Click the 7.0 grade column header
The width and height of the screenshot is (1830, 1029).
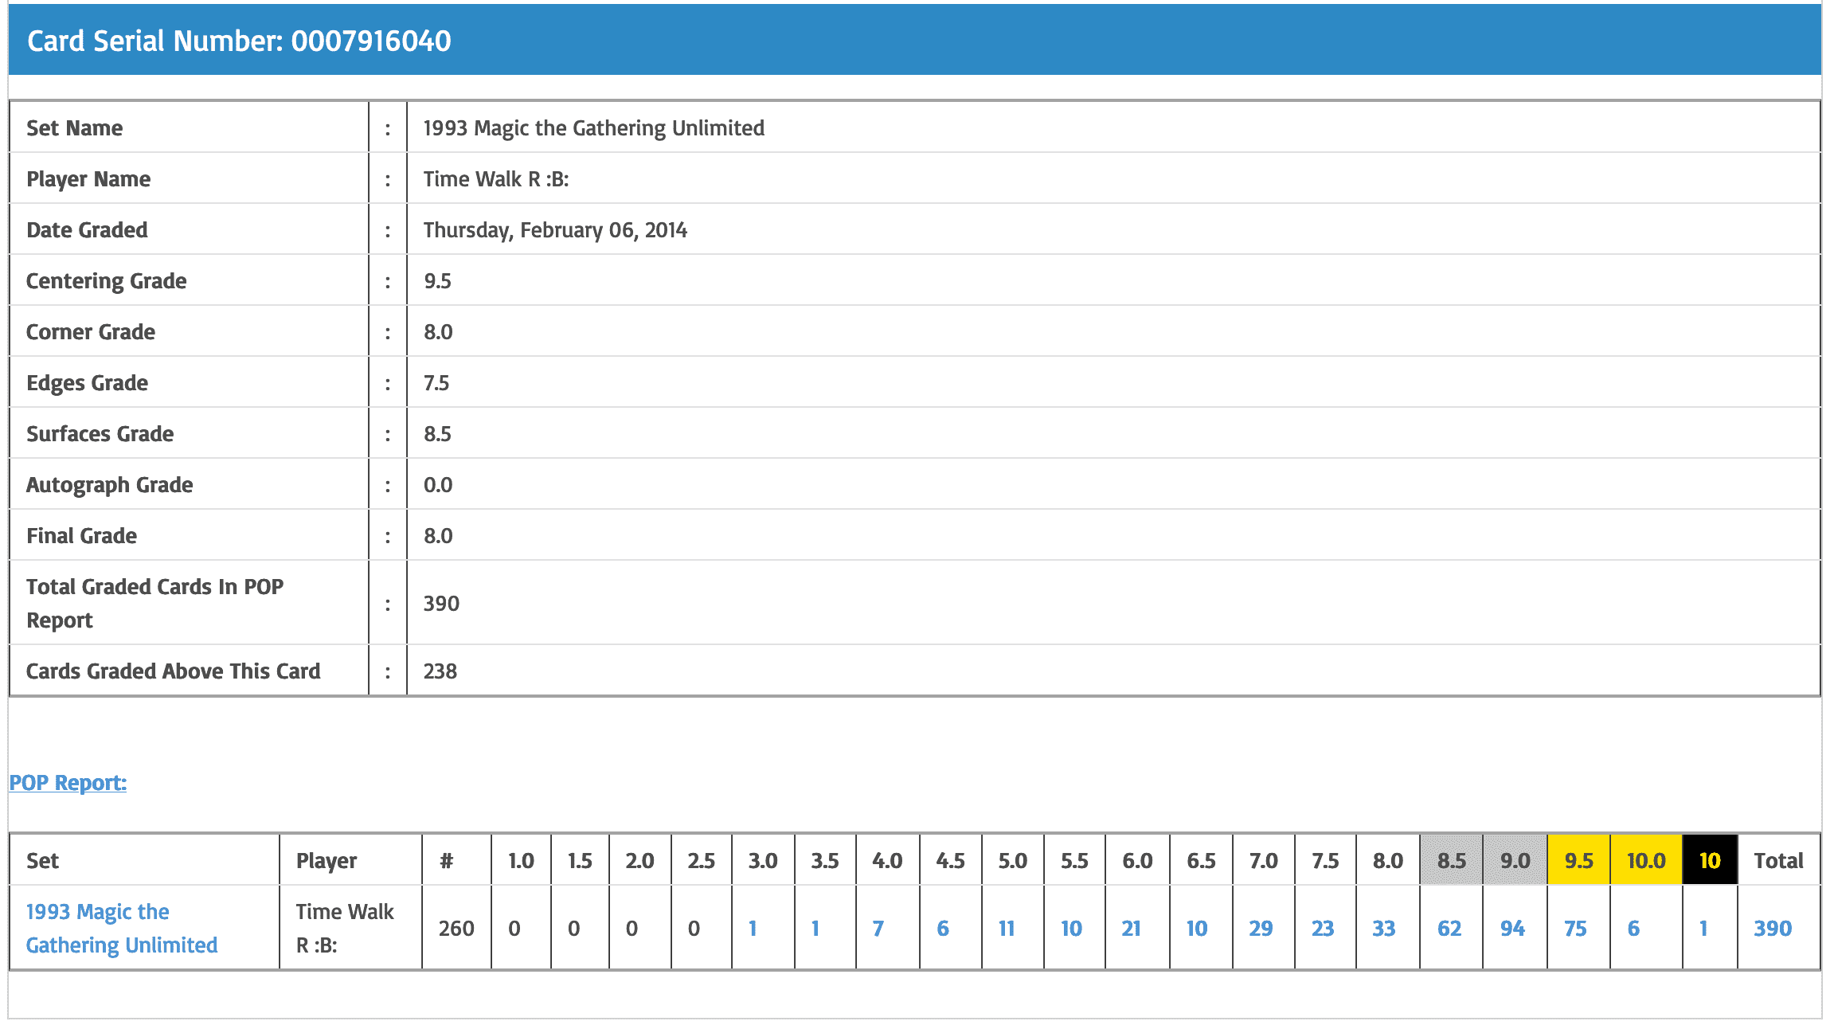[1263, 861]
